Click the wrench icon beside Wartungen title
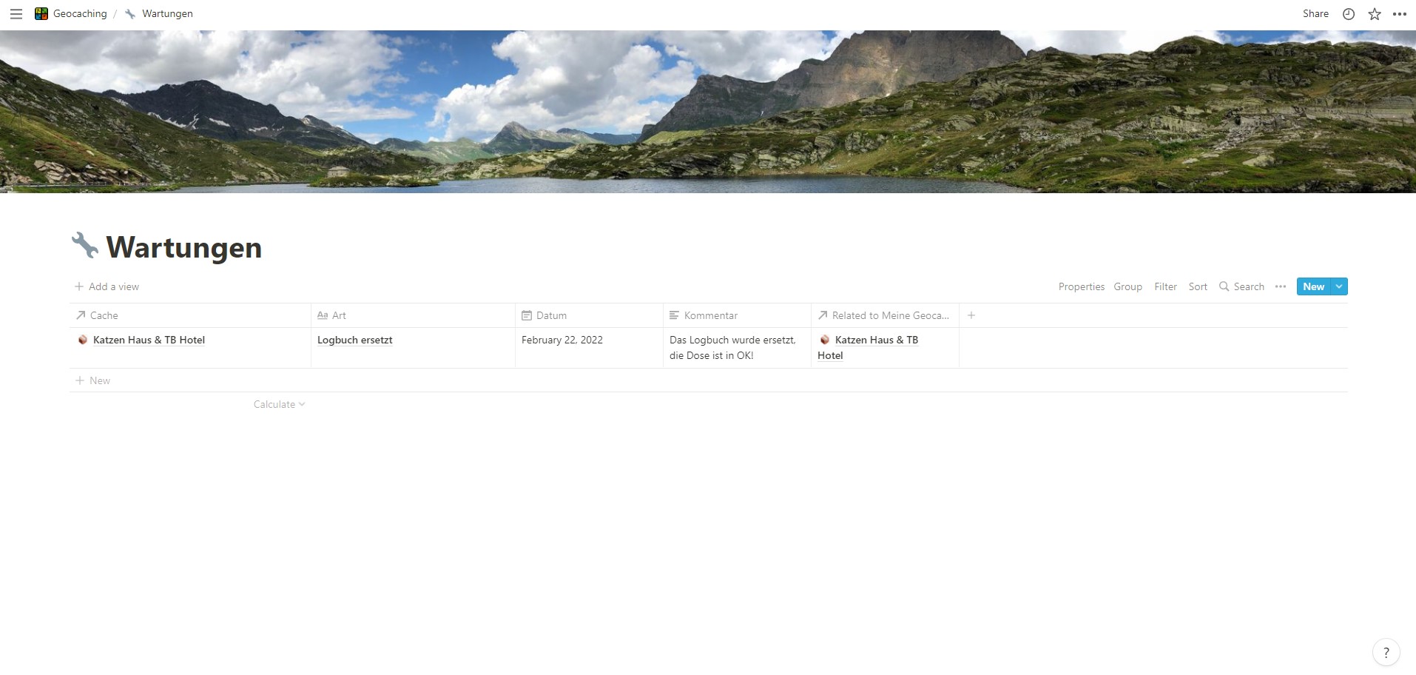 85,246
